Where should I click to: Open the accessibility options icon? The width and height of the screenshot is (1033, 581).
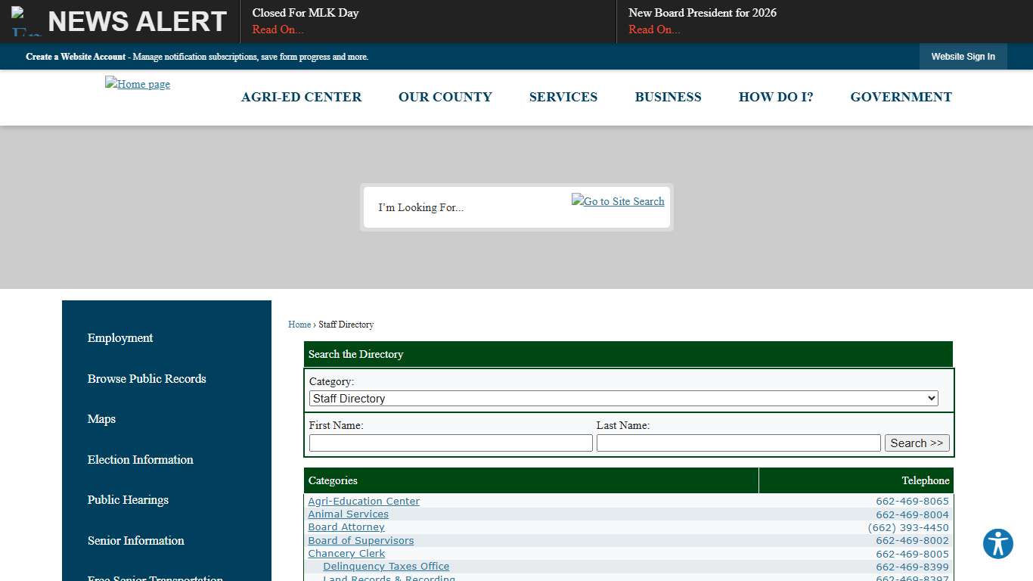tap(997, 543)
